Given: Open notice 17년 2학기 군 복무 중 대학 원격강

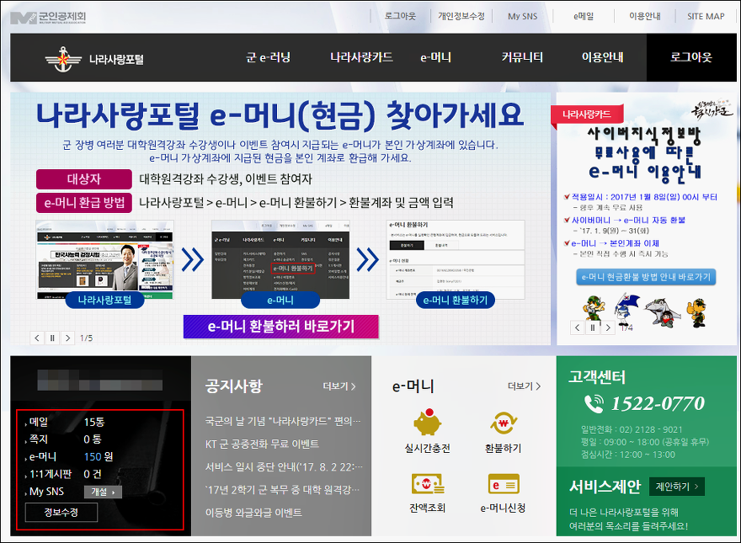Looking at the screenshot, I should pyautogui.click(x=282, y=490).
